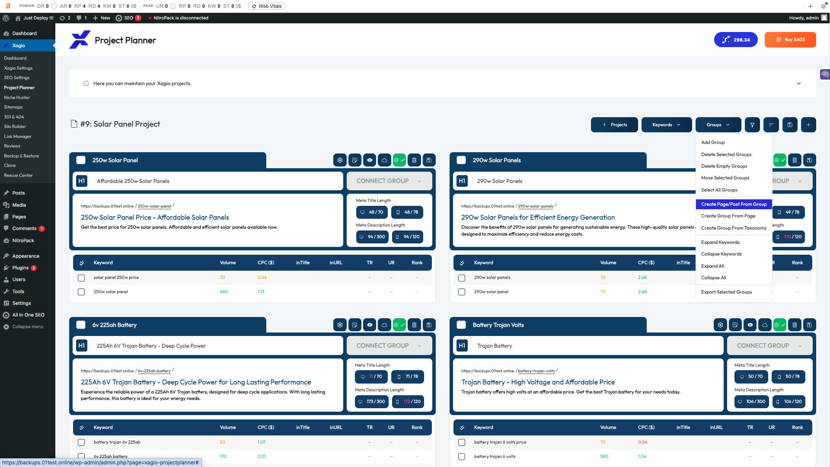
Task: Click the save project toolbar icon
Action: tap(790, 125)
